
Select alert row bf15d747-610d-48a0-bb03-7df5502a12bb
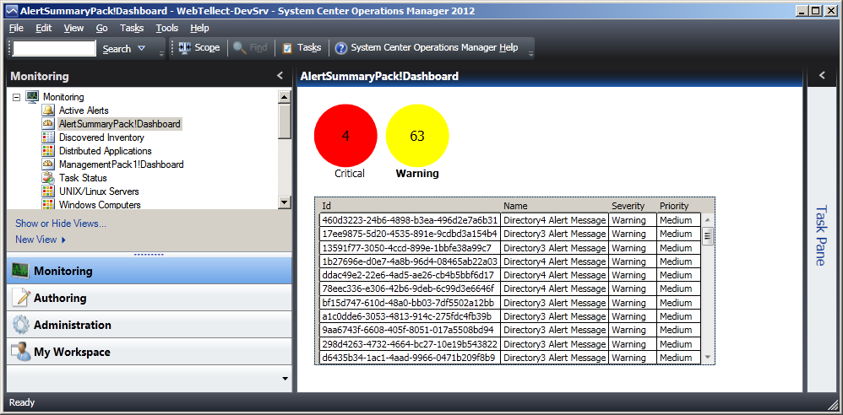pos(509,303)
